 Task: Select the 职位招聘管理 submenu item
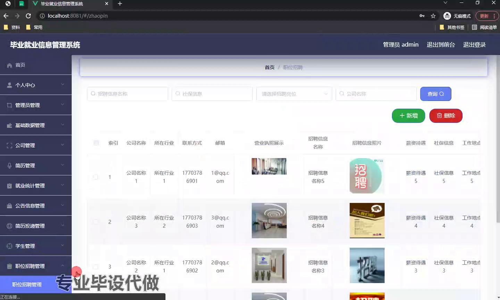tap(27, 284)
